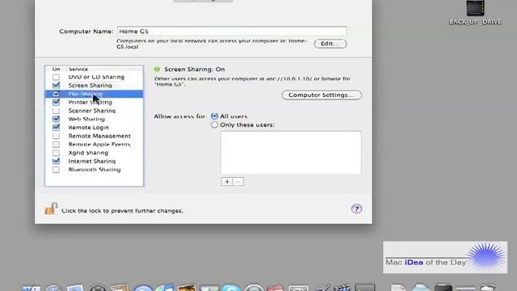Image resolution: width=517 pixels, height=291 pixels.
Task: Click into the Computer Name field
Action: 232,32
